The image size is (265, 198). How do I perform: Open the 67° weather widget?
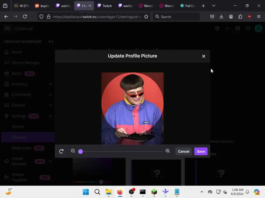[x=9, y=192]
